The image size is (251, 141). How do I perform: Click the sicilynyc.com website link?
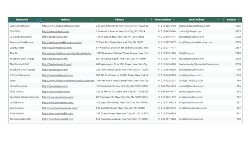[56, 91]
